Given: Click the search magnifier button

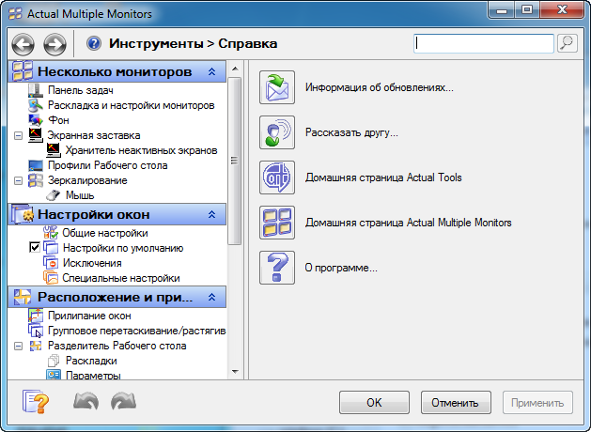Looking at the screenshot, I should pos(567,43).
